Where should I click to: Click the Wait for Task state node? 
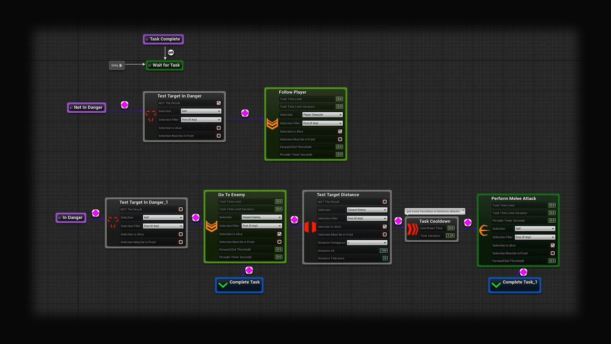click(164, 65)
